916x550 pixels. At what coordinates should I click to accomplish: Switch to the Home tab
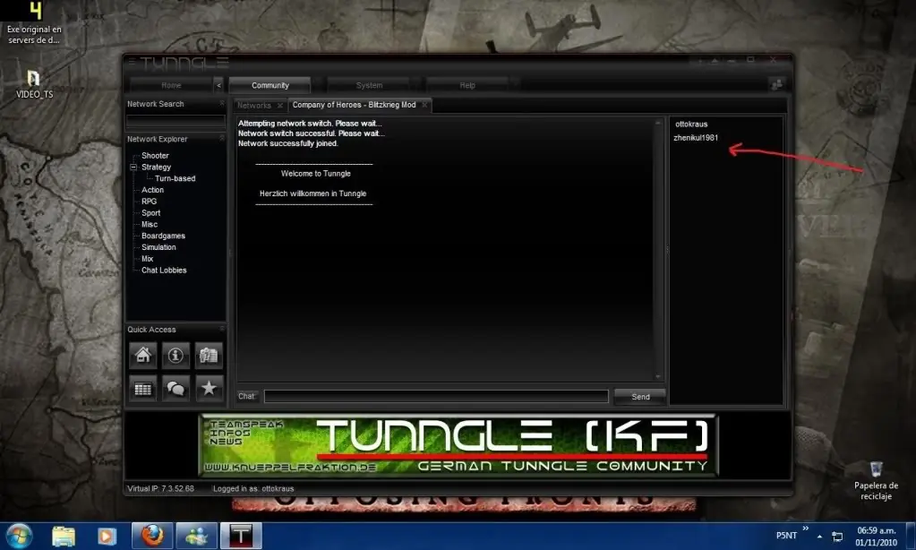tap(171, 85)
